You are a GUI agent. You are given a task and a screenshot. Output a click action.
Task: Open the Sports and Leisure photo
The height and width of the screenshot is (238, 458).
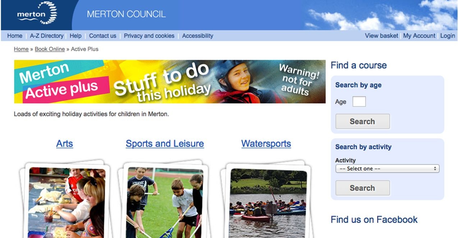tap(165, 202)
